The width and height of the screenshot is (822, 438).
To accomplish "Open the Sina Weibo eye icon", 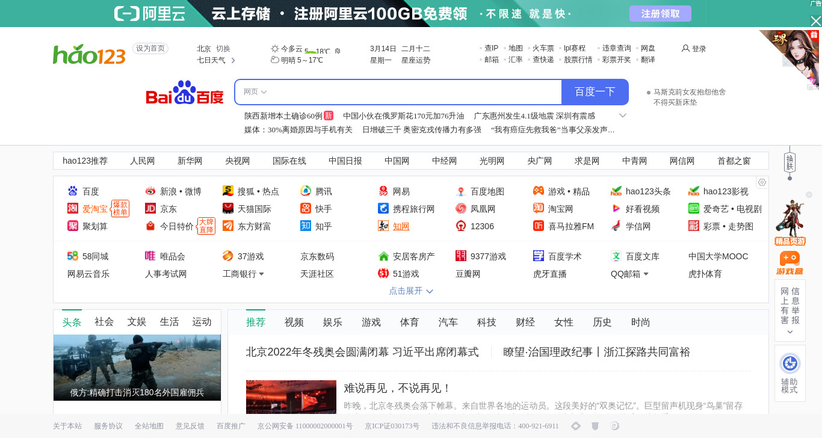I will coord(150,191).
